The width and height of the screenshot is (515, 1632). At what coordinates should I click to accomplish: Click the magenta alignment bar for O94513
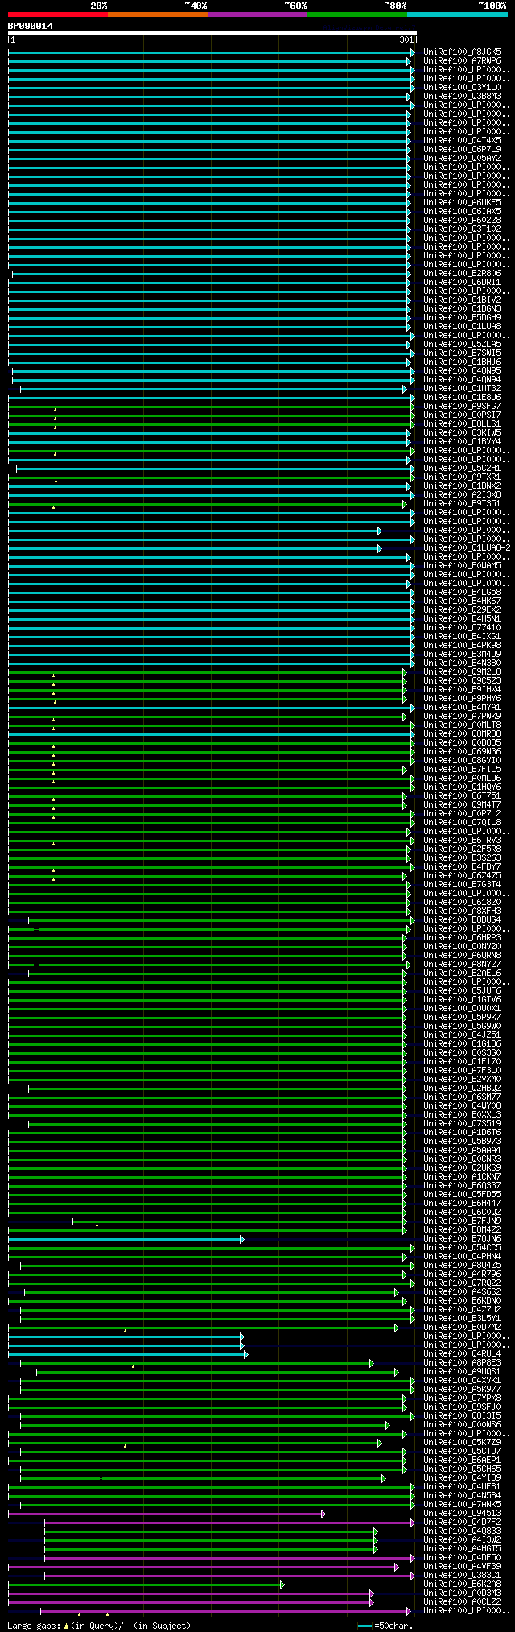click(165, 1514)
